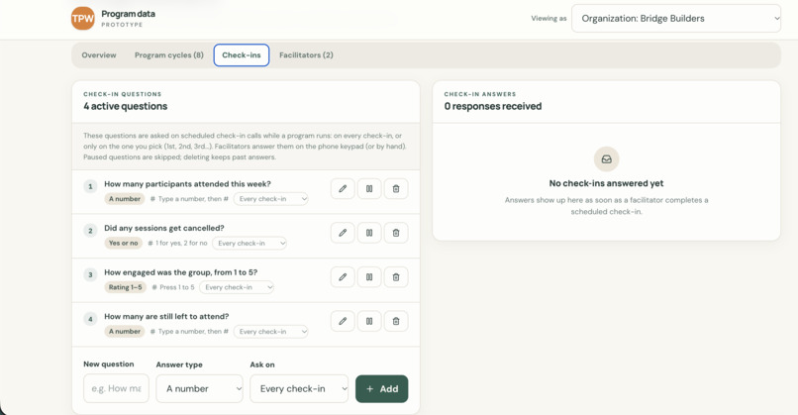Click the question number 4 badge
This screenshot has height=415, width=798.
coord(90,319)
